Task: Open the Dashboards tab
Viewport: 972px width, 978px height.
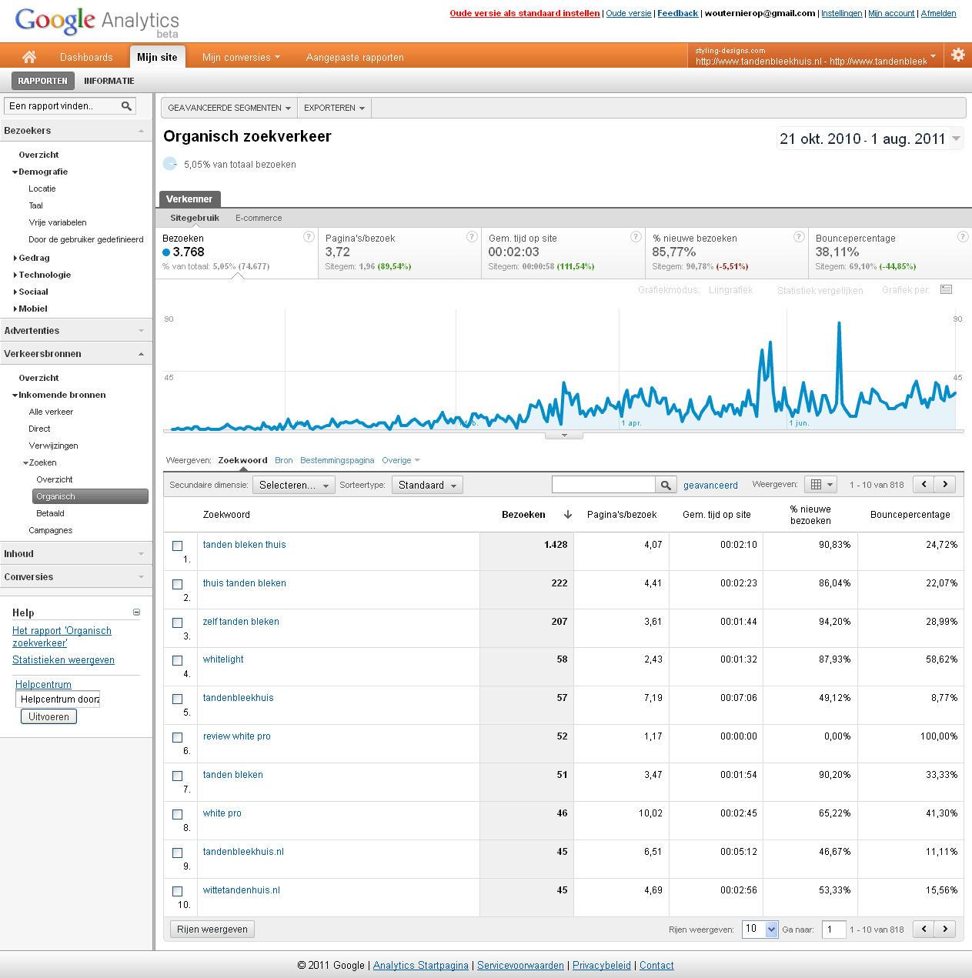Action: point(86,57)
